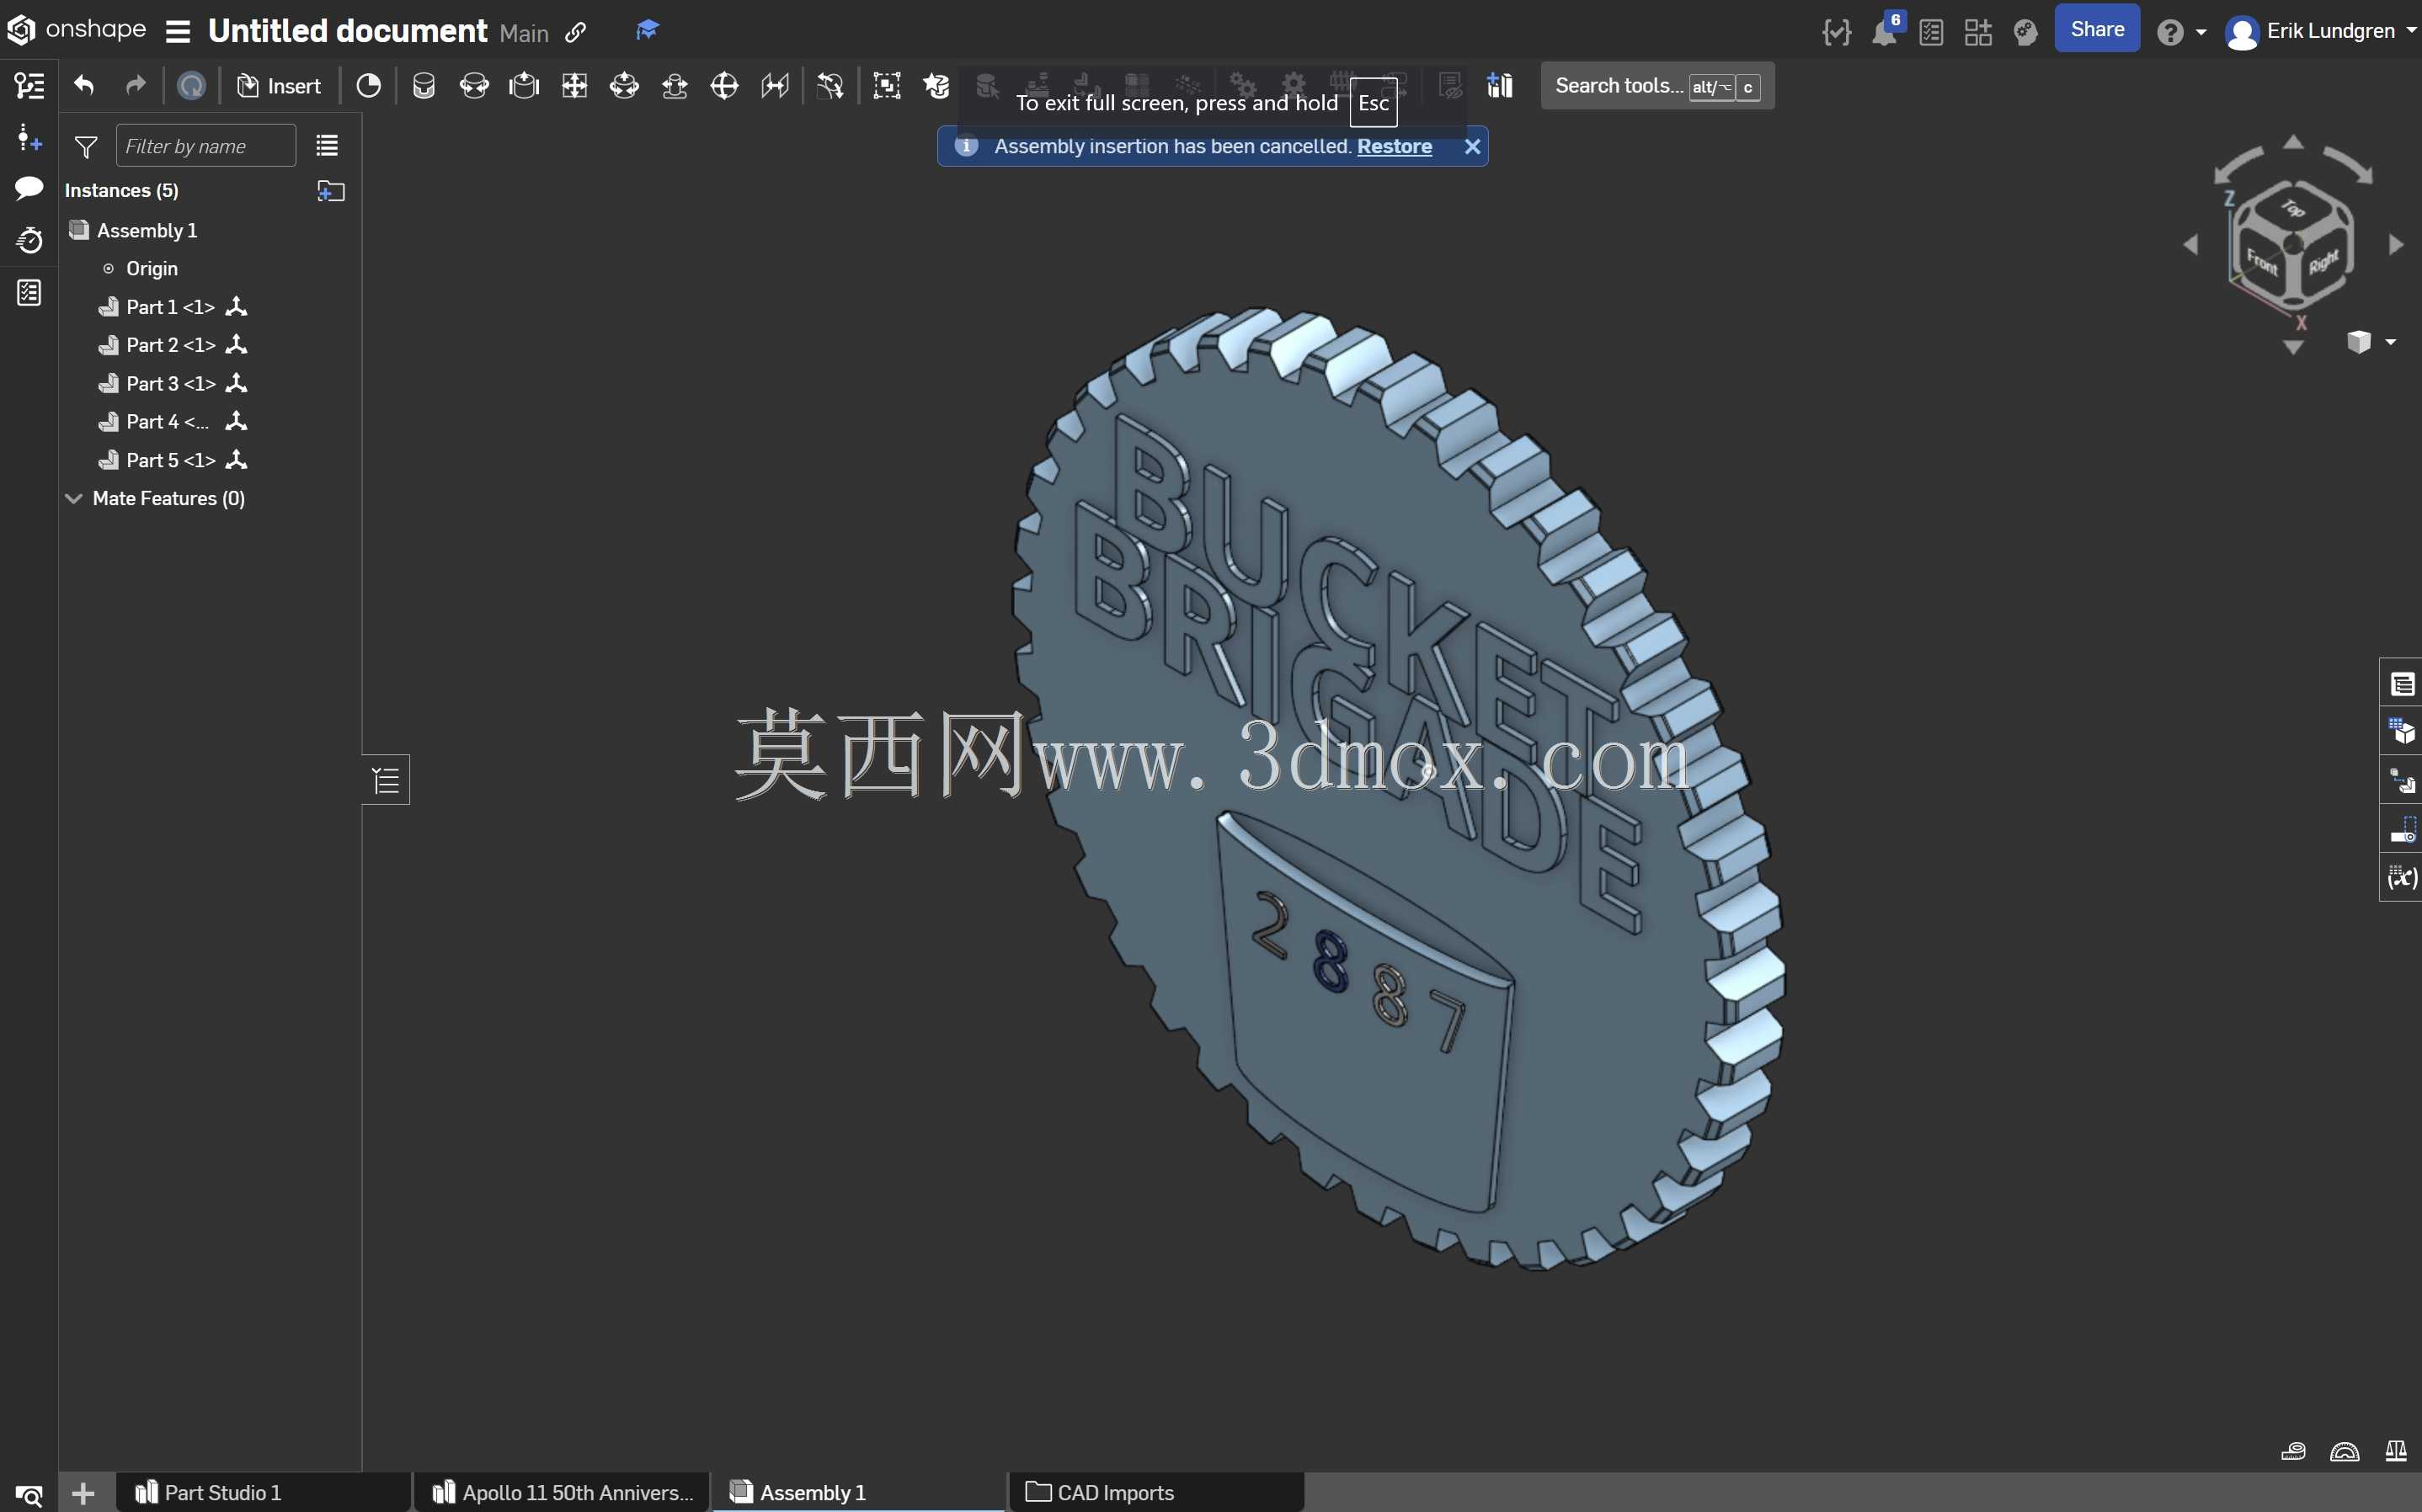The height and width of the screenshot is (1512, 2422).
Task: Select the Assembly 1 tree node
Action: click(x=146, y=230)
